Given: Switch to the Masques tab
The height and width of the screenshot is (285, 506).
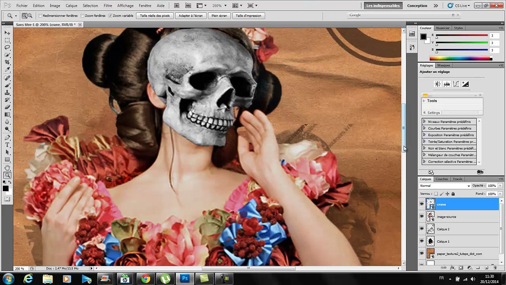Looking at the screenshot, I should [444, 65].
